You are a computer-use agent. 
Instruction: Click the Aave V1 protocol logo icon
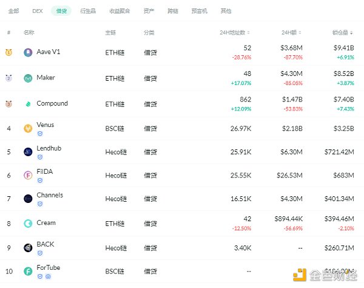tap(28, 53)
